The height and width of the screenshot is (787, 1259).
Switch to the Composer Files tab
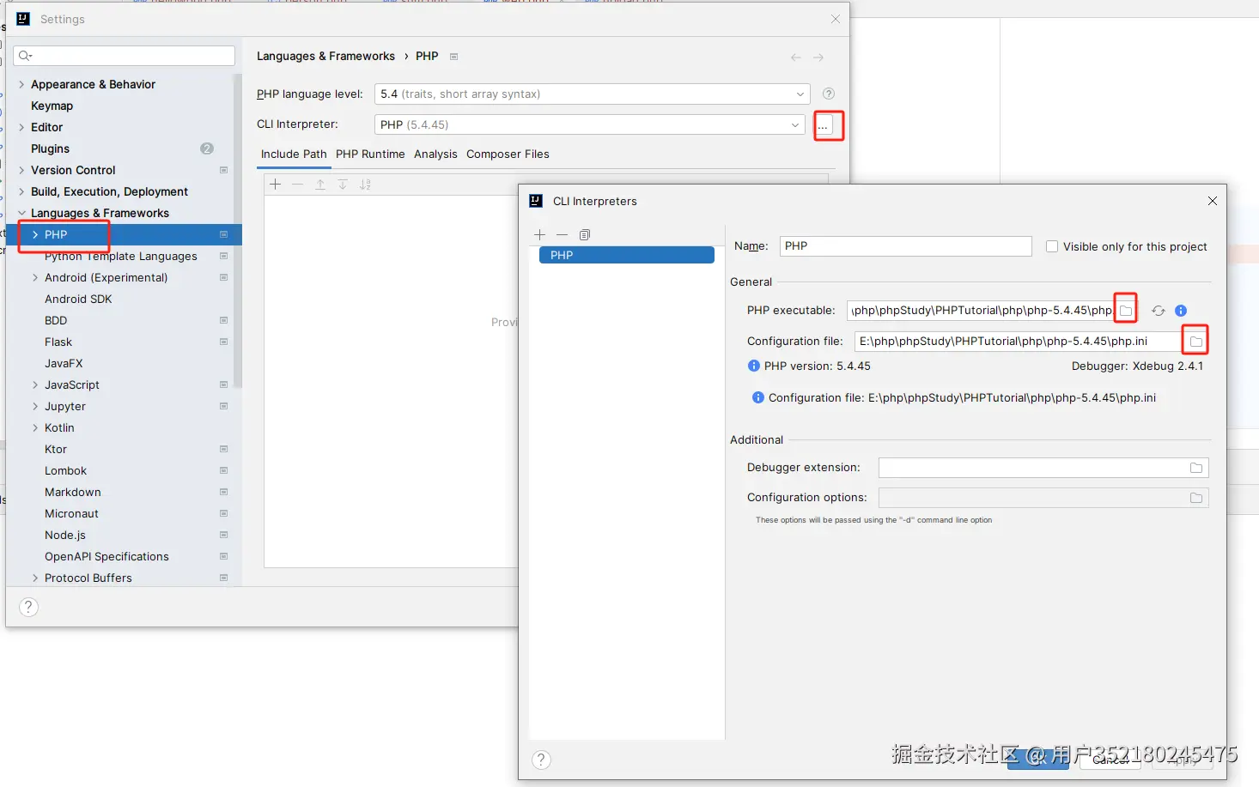coord(508,154)
